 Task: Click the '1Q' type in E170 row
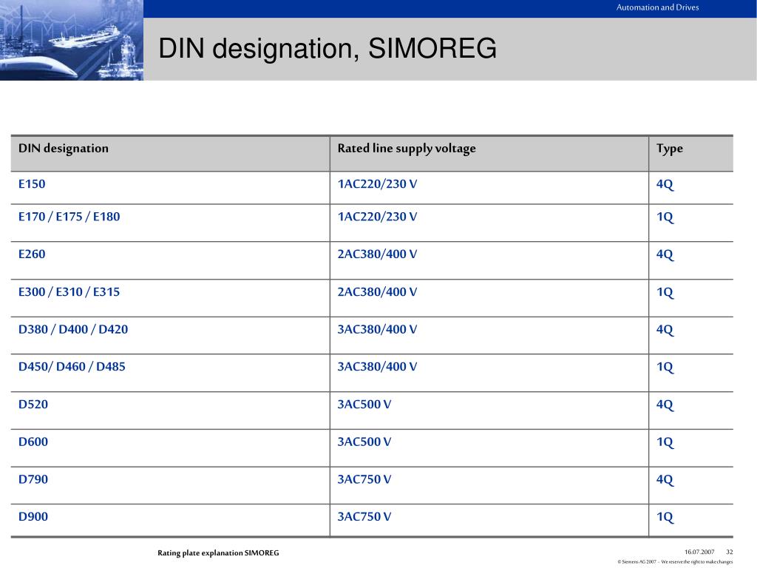[x=665, y=217]
